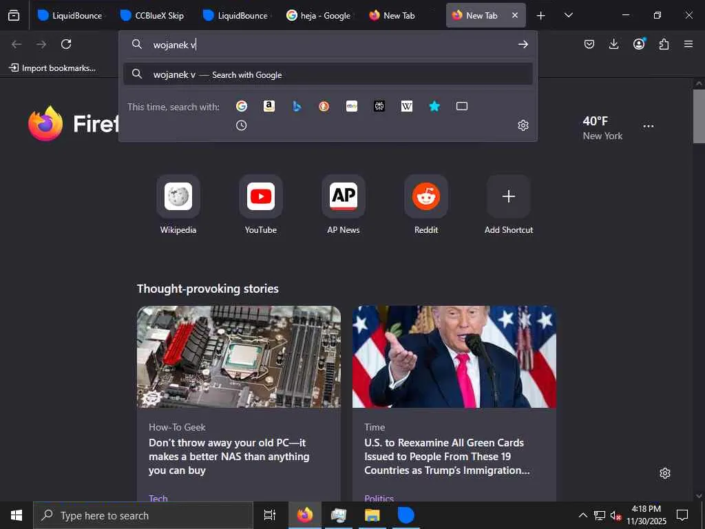Select 'wojanek v — Search with Google' suggestion
705x529 pixels.
point(328,74)
